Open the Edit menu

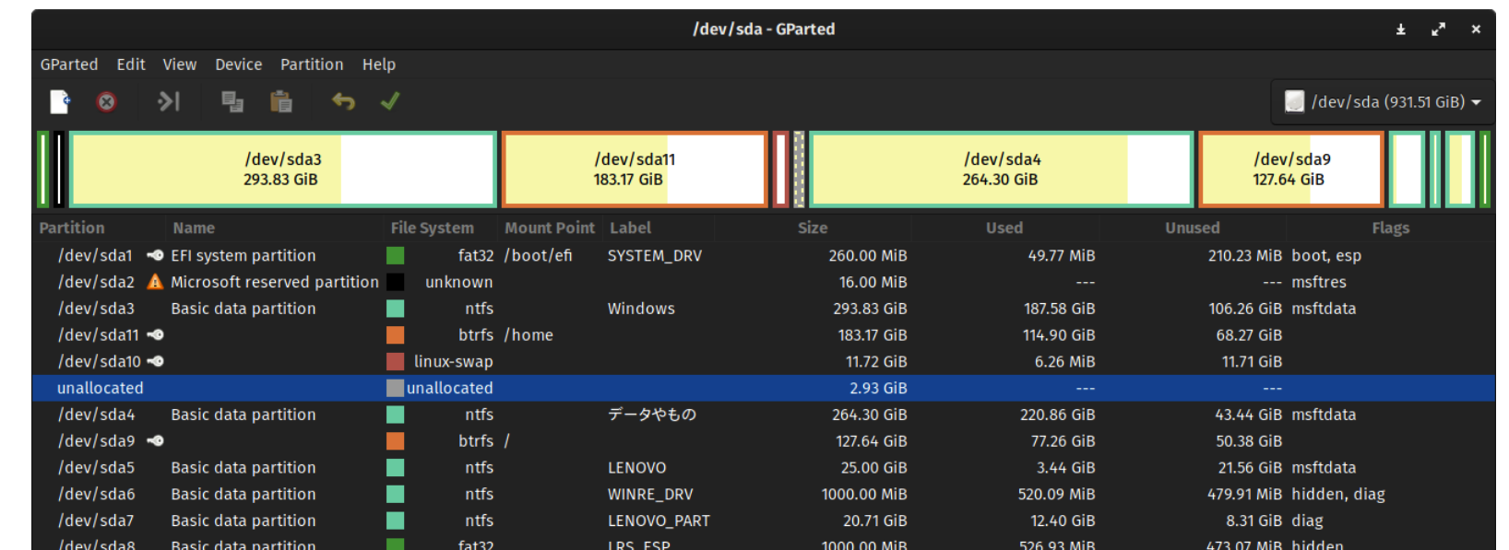click(131, 64)
